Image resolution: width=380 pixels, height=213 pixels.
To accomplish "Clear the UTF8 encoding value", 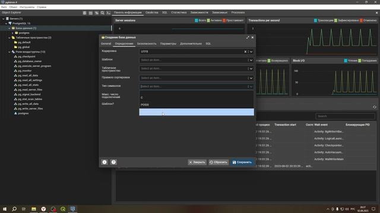I will (245, 51).
